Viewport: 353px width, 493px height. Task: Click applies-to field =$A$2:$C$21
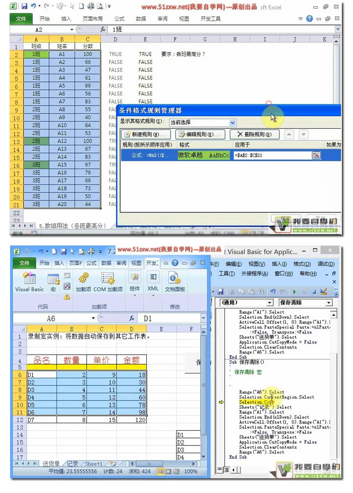pyautogui.click(x=272, y=155)
